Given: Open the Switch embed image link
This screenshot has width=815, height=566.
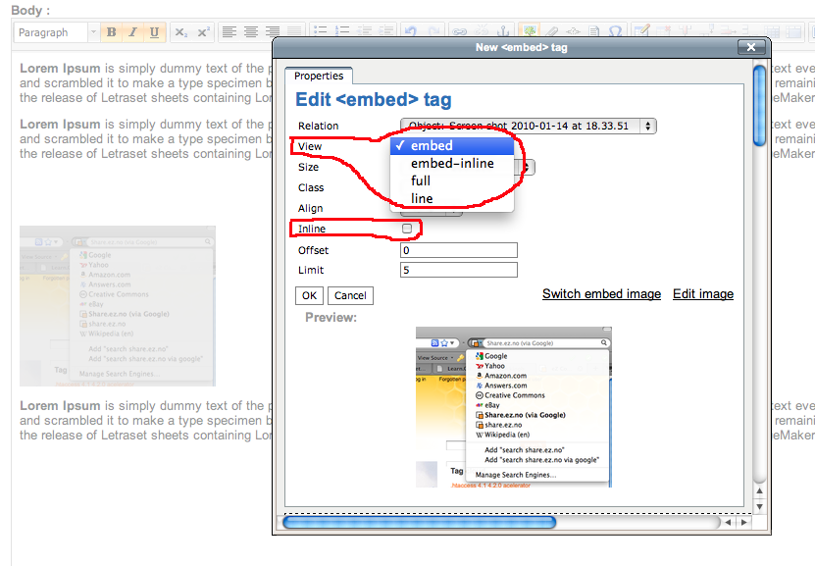Looking at the screenshot, I should pos(601,294).
